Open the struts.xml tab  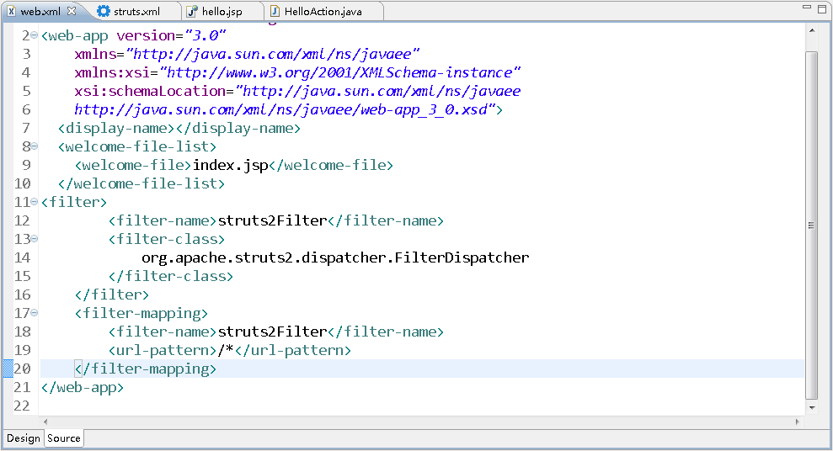(129, 11)
